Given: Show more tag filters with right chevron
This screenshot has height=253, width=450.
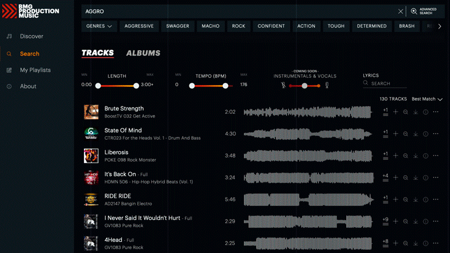Looking at the screenshot, I should pyautogui.click(x=440, y=26).
